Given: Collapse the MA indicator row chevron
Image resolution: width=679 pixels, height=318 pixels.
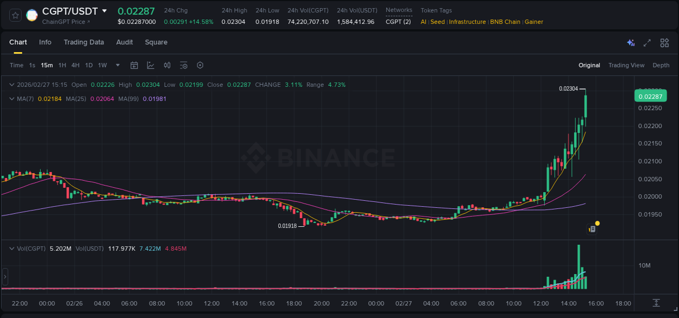Looking at the screenshot, I should click(11, 99).
